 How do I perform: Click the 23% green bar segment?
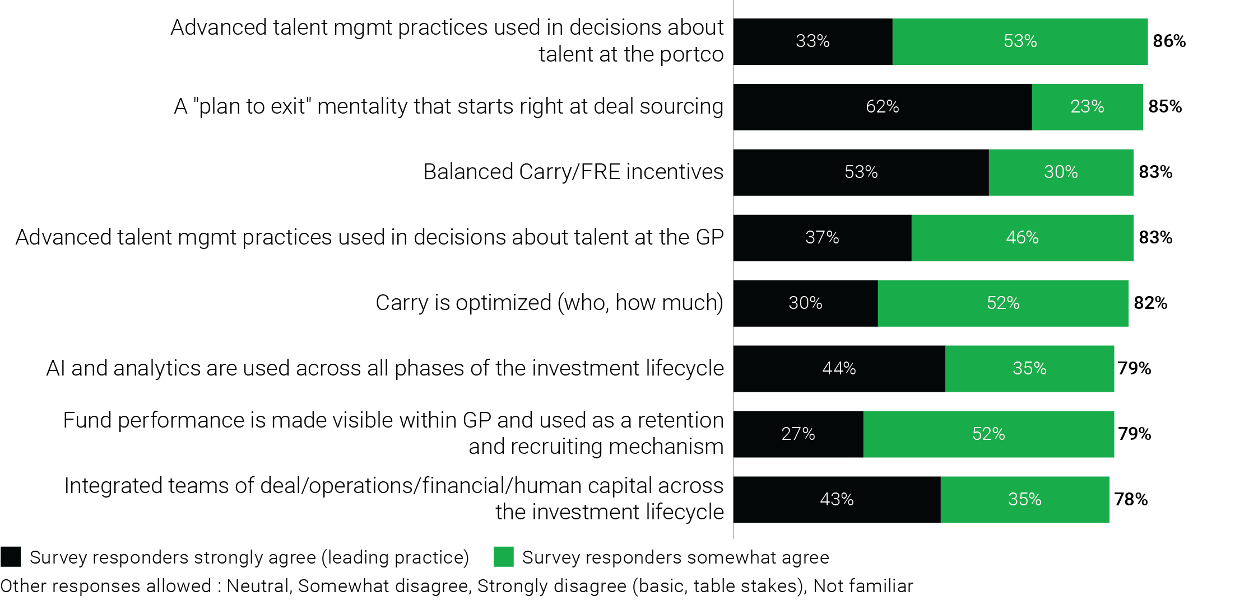1087,107
